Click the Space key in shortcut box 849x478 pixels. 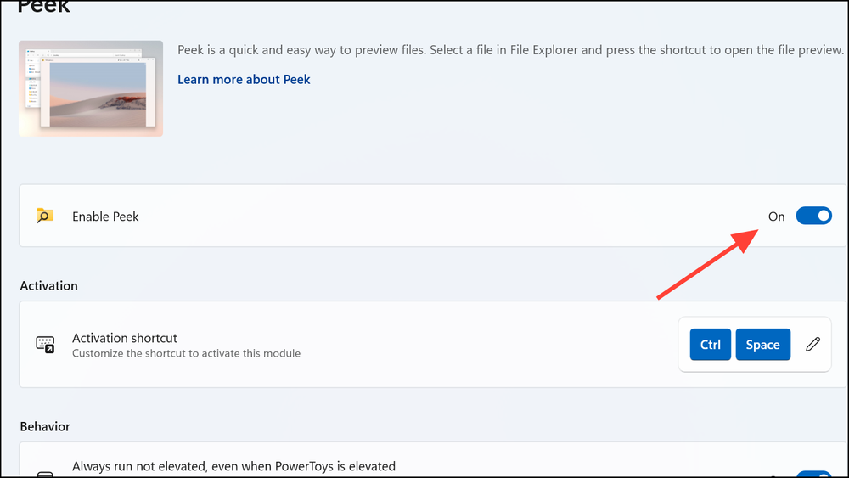(x=762, y=345)
